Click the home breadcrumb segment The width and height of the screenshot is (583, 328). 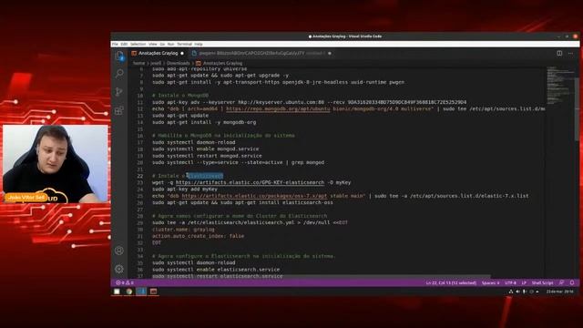click(x=138, y=63)
